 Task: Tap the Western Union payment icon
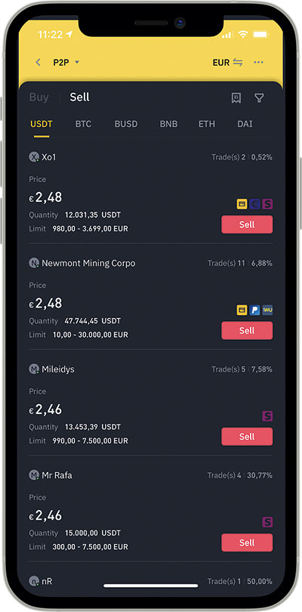click(x=268, y=311)
